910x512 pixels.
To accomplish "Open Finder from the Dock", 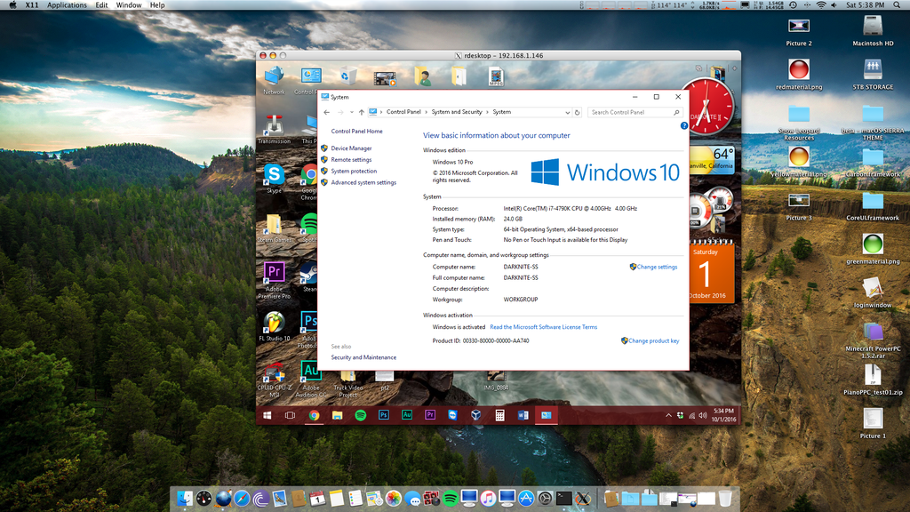I will [185, 498].
